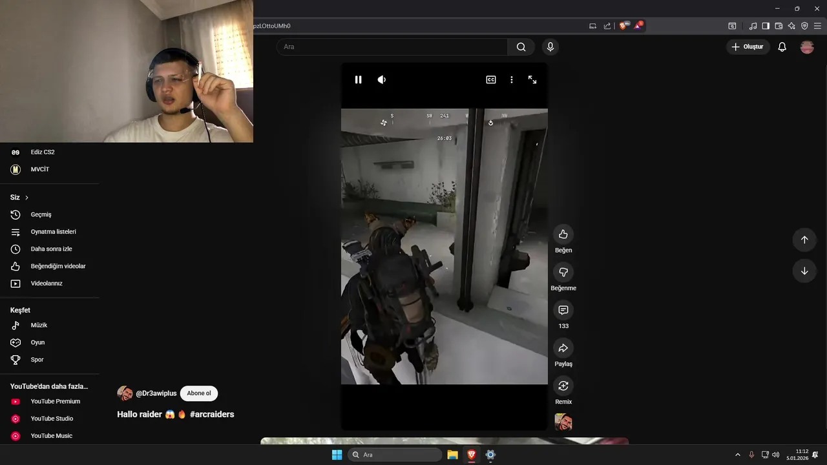Click the taskbar search box Ara
Viewport: 827px width, 465px height.
pyautogui.click(x=395, y=455)
